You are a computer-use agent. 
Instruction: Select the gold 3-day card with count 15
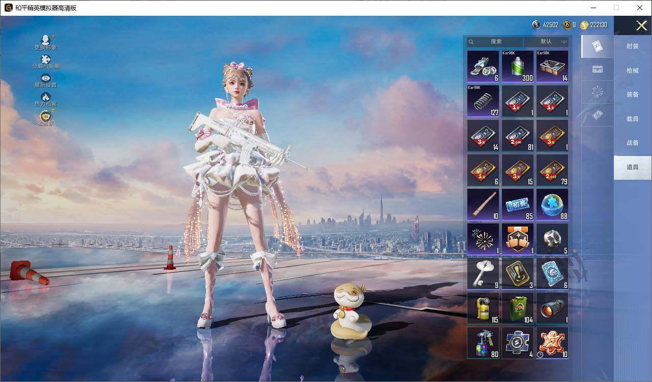tap(518, 170)
